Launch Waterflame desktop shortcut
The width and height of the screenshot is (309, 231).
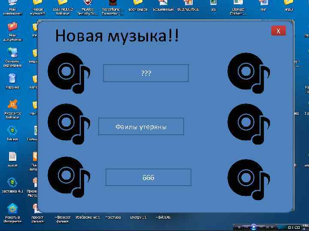pos(112,7)
